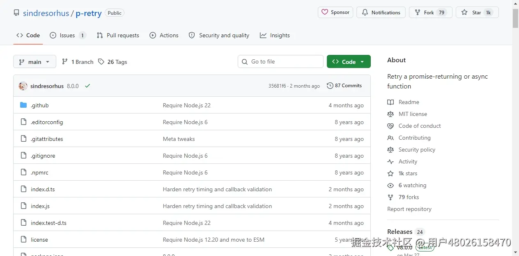Click the heart icon in Sponsor button
This screenshot has height=256, width=519.
point(325,12)
